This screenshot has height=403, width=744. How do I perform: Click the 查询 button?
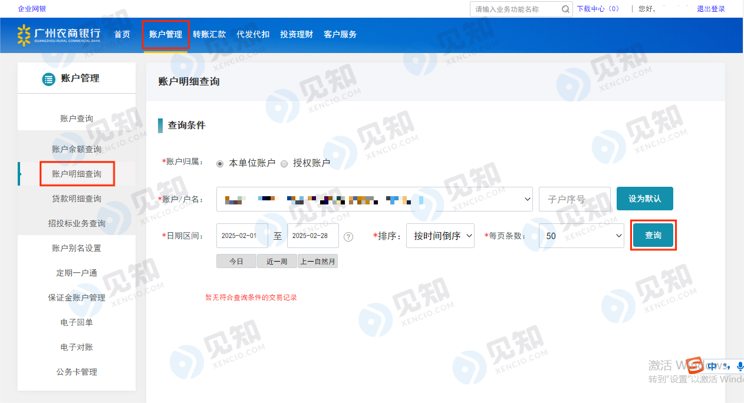[653, 236]
